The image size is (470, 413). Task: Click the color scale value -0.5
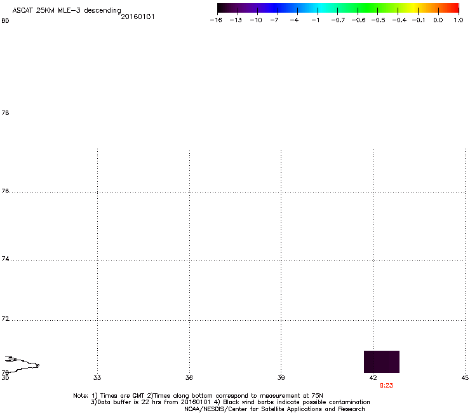point(379,20)
